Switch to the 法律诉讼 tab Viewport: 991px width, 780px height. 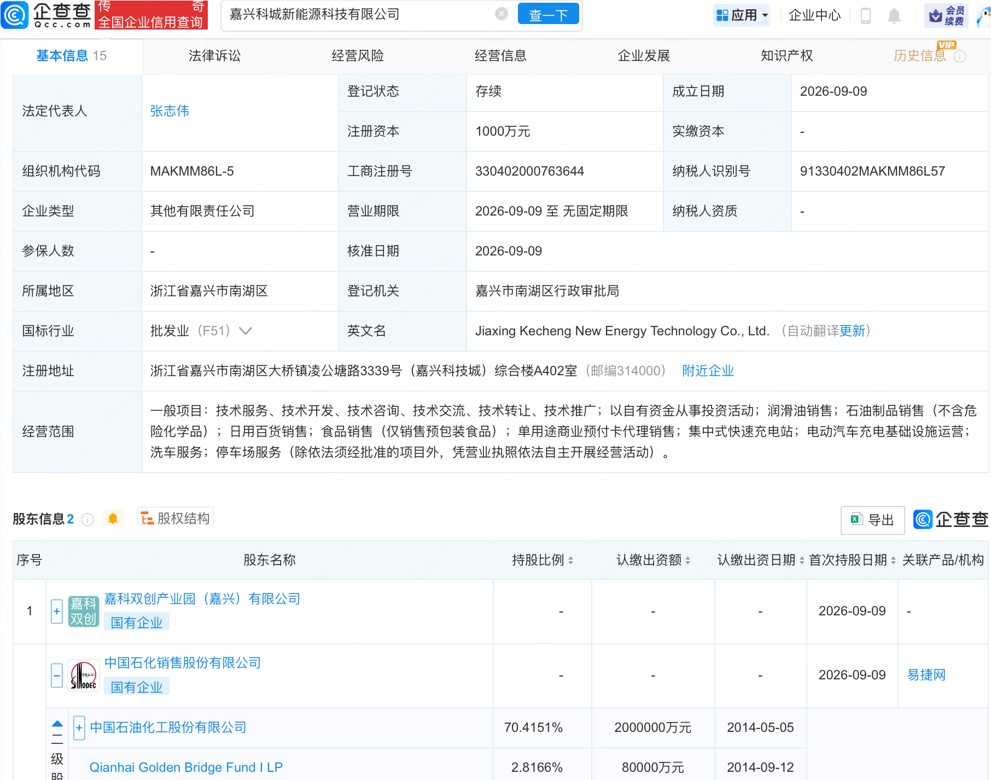(x=214, y=56)
